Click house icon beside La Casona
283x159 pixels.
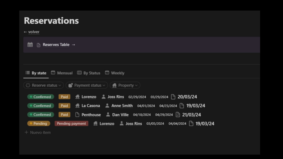click(77, 106)
